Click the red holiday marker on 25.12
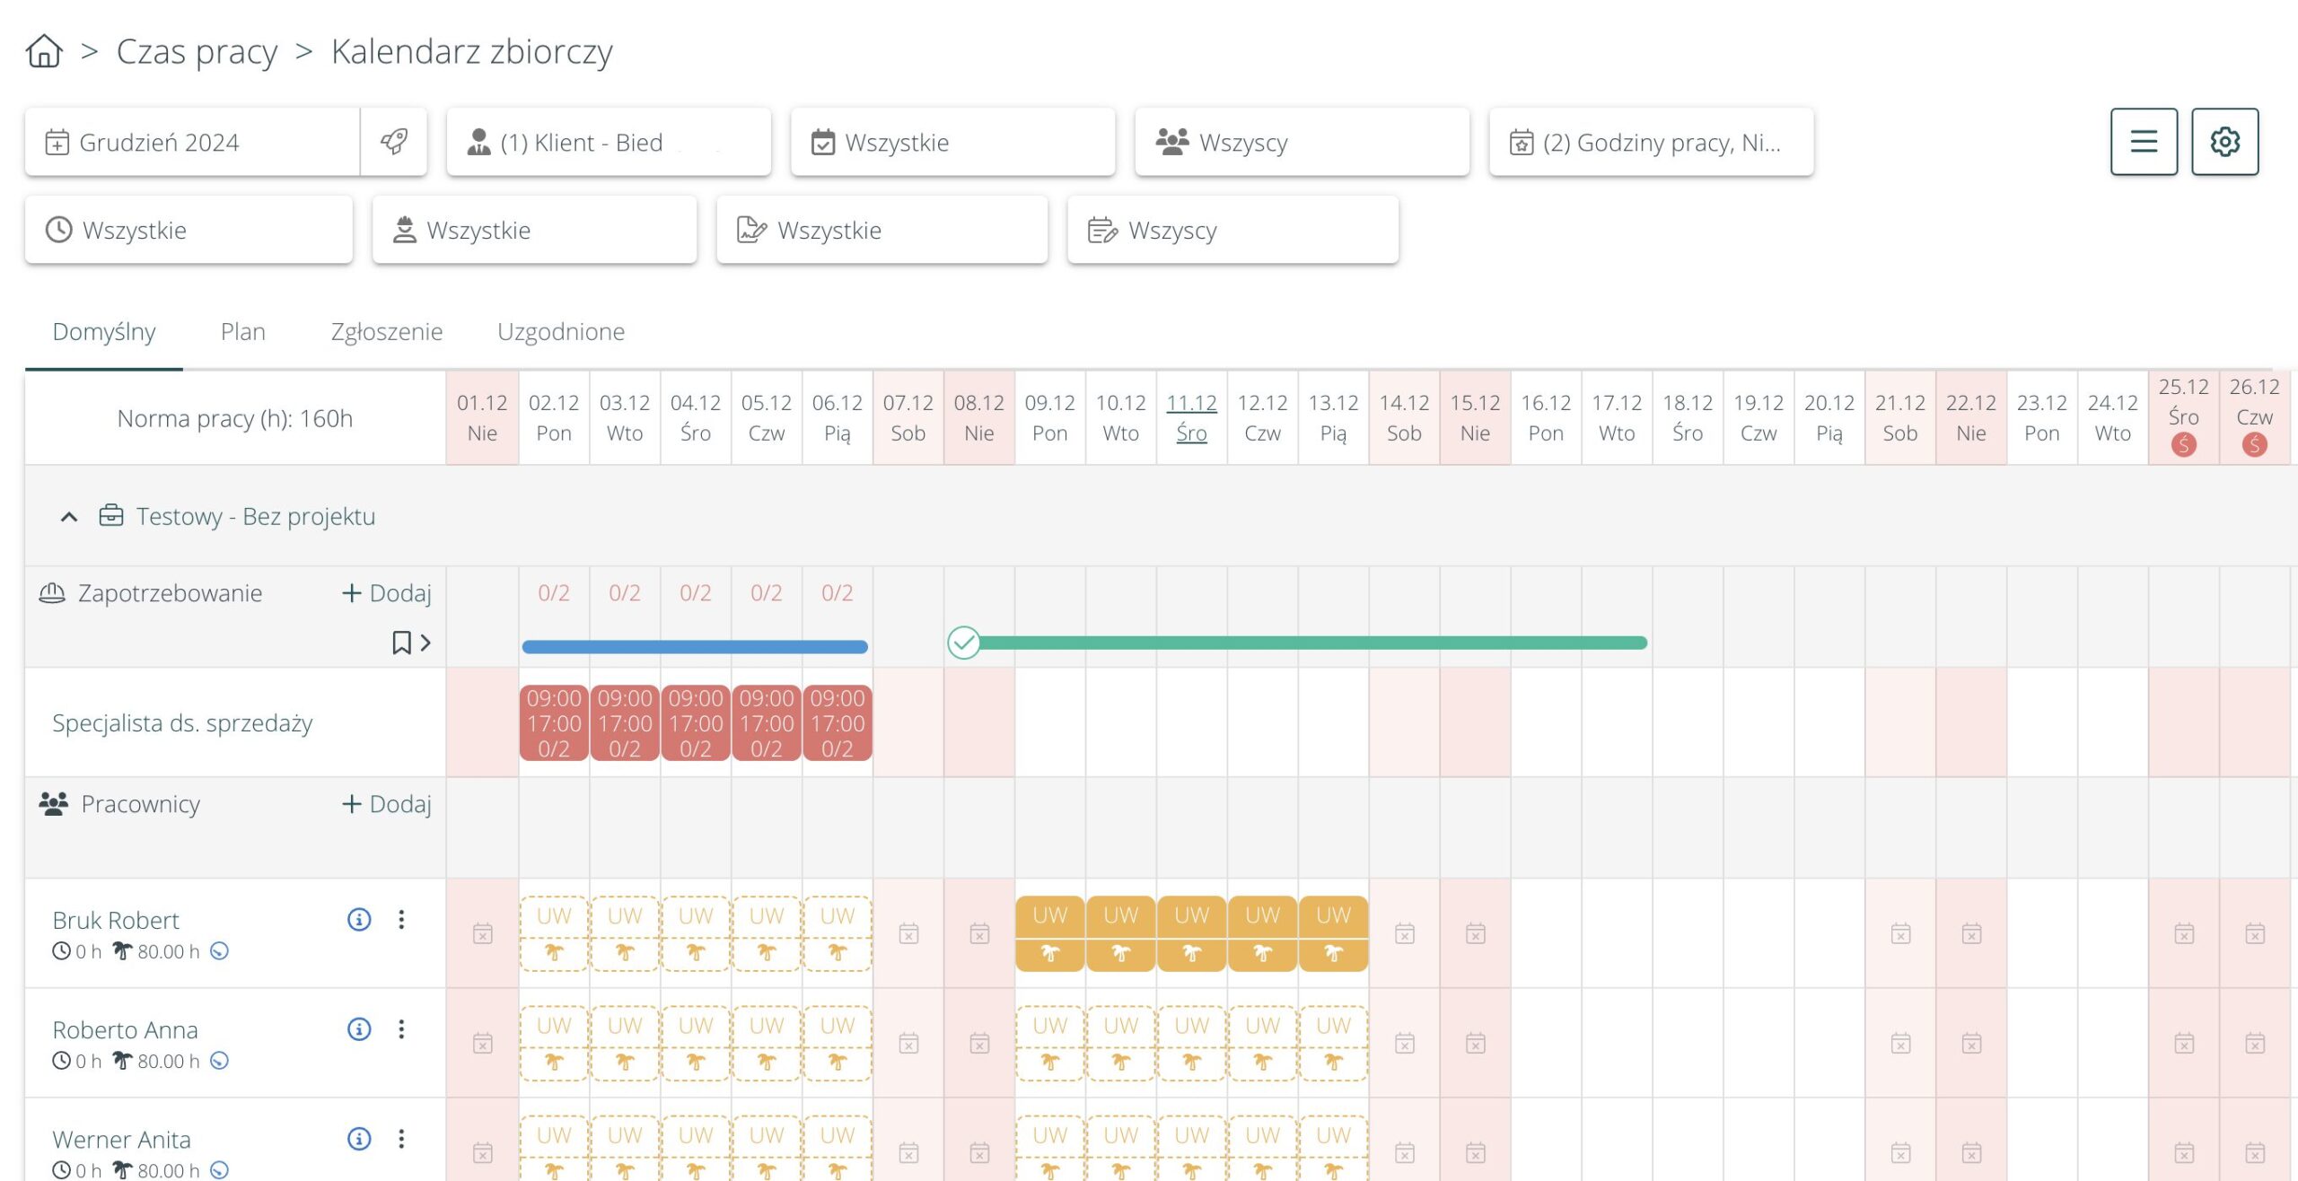This screenshot has width=2298, height=1181. (x=2183, y=444)
